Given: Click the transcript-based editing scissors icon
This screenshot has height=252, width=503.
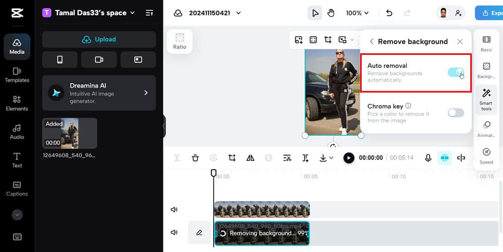Looking at the screenshot, I should click(x=287, y=158).
